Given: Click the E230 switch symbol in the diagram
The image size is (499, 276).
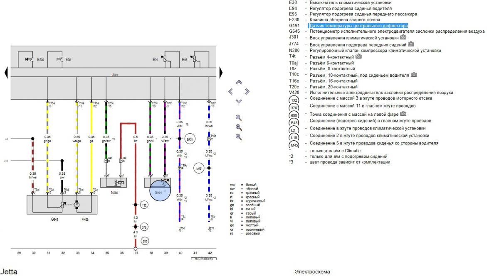Looking at the screenshot, I should click(x=30, y=60).
